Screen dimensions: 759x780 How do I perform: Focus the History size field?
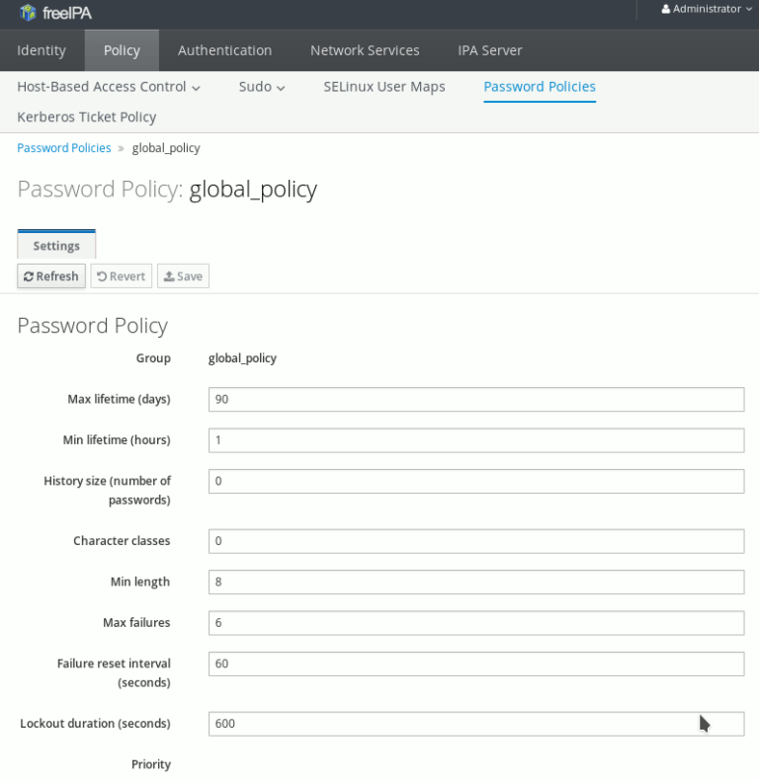click(x=476, y=481)
